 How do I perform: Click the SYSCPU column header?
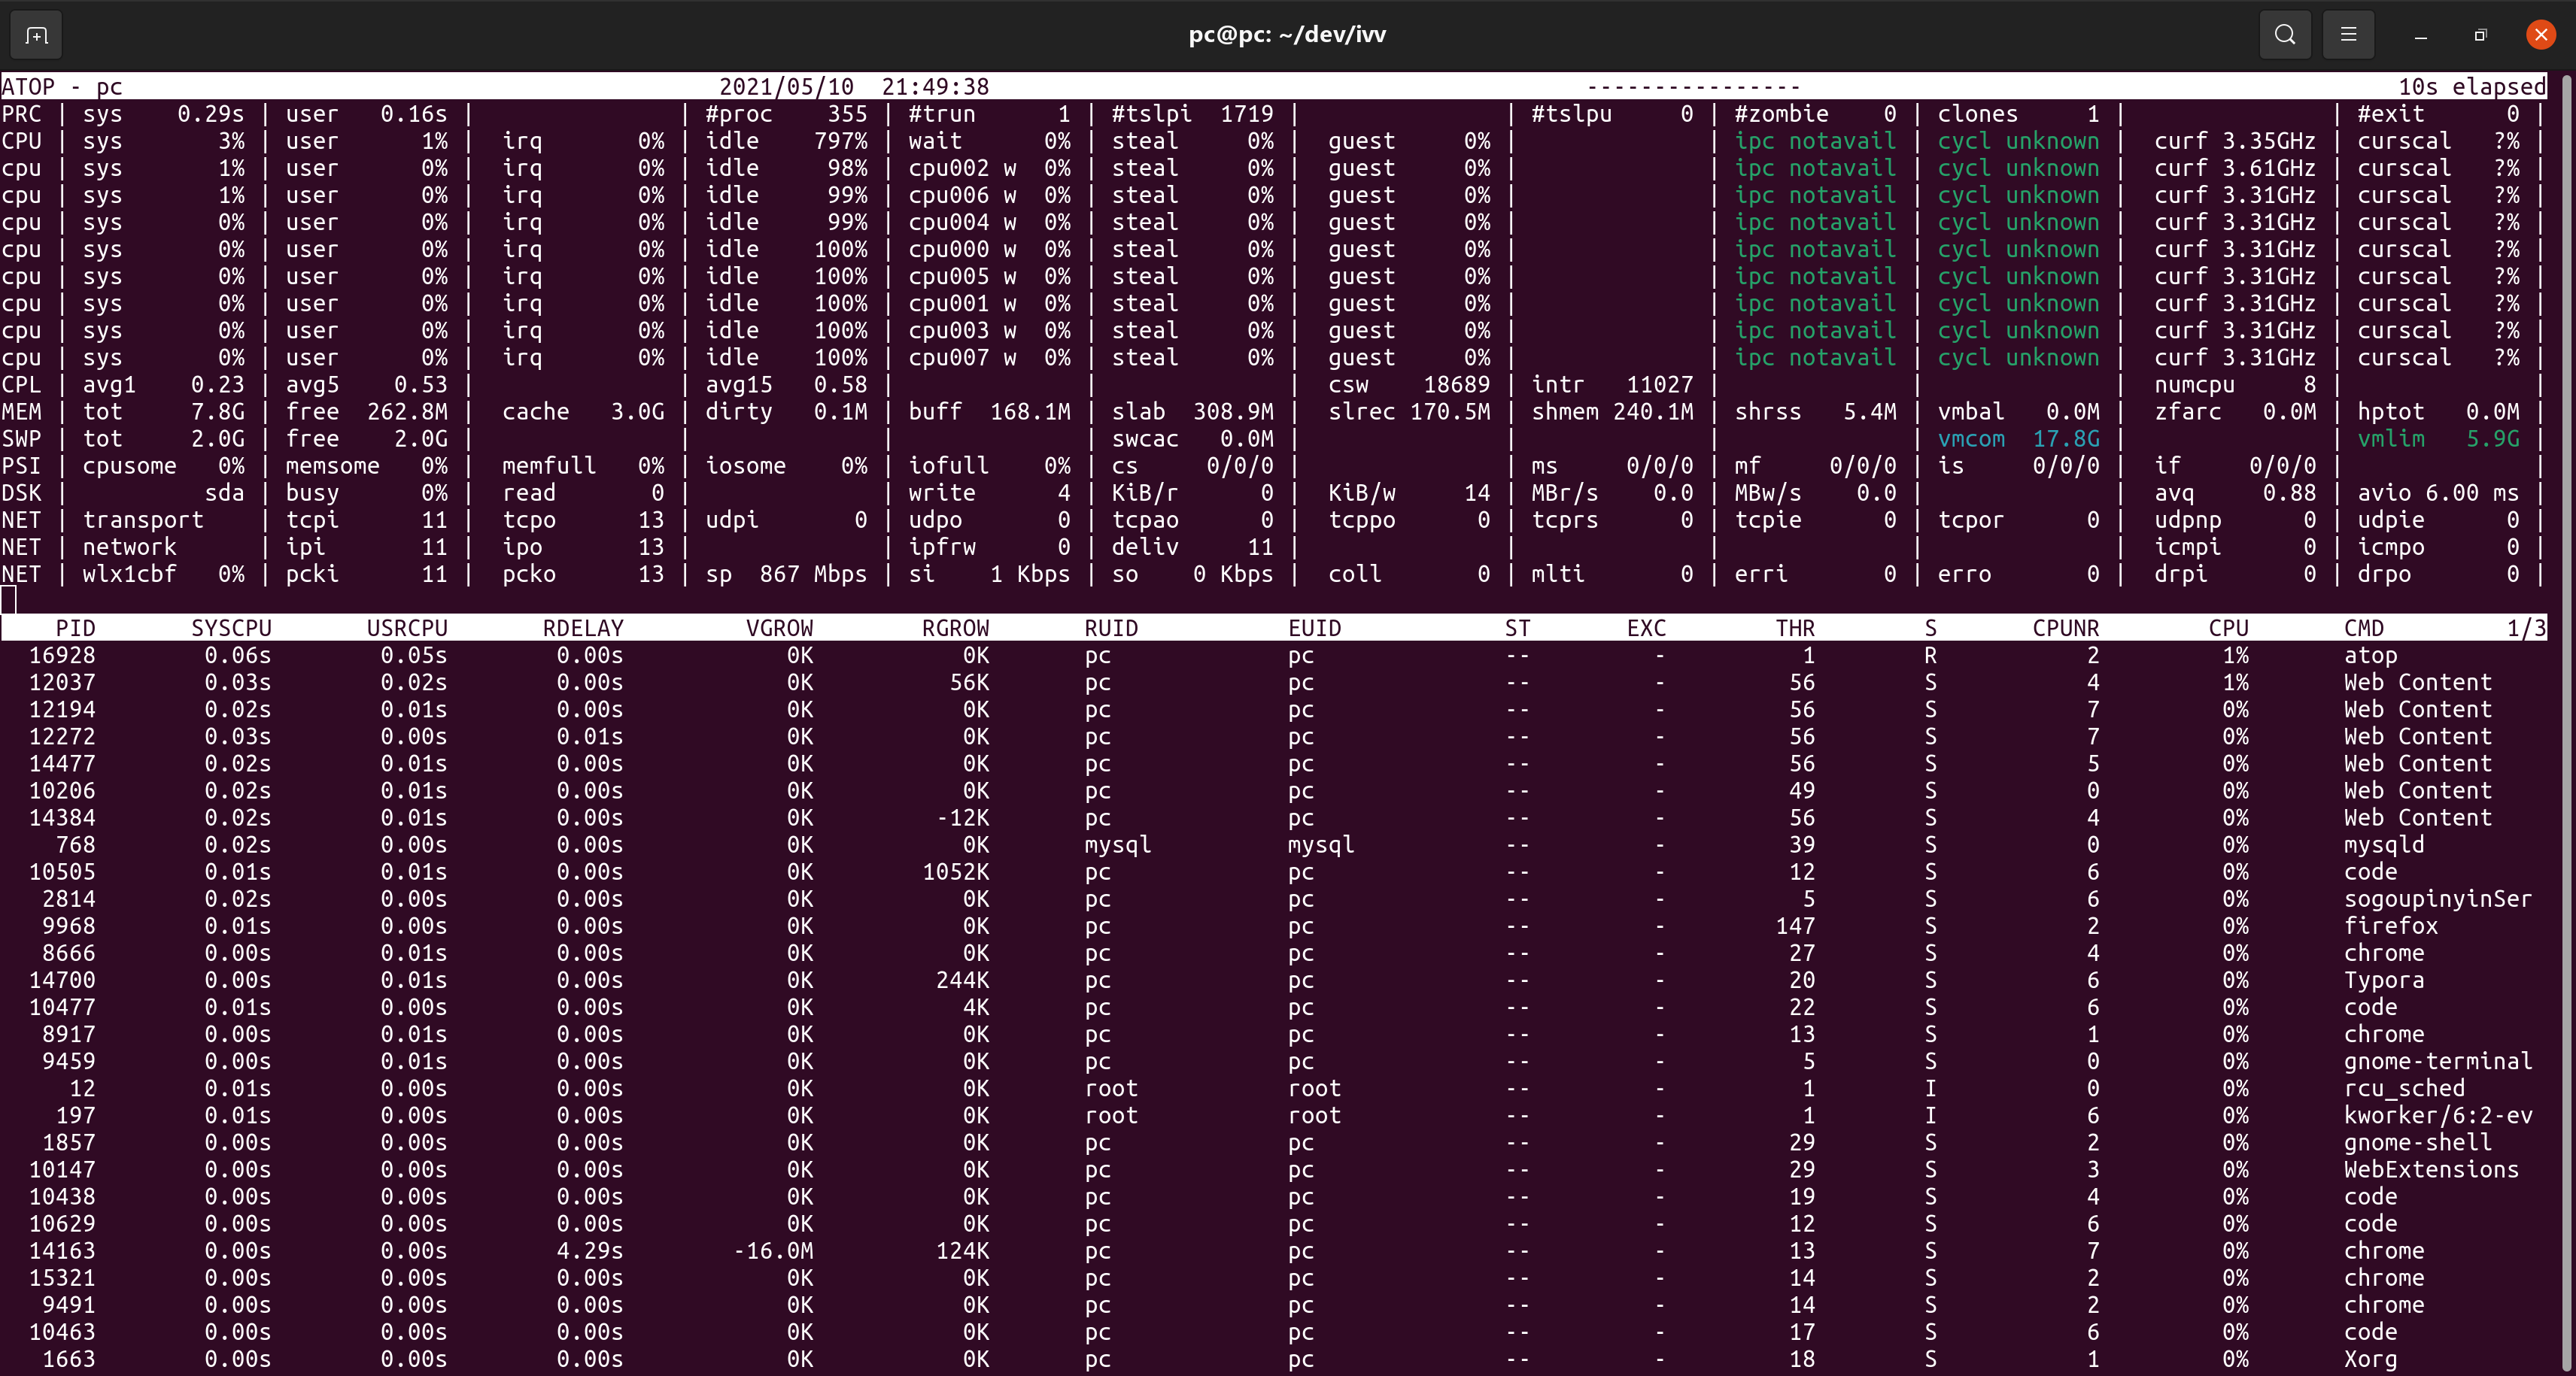(x=231, y=629)
